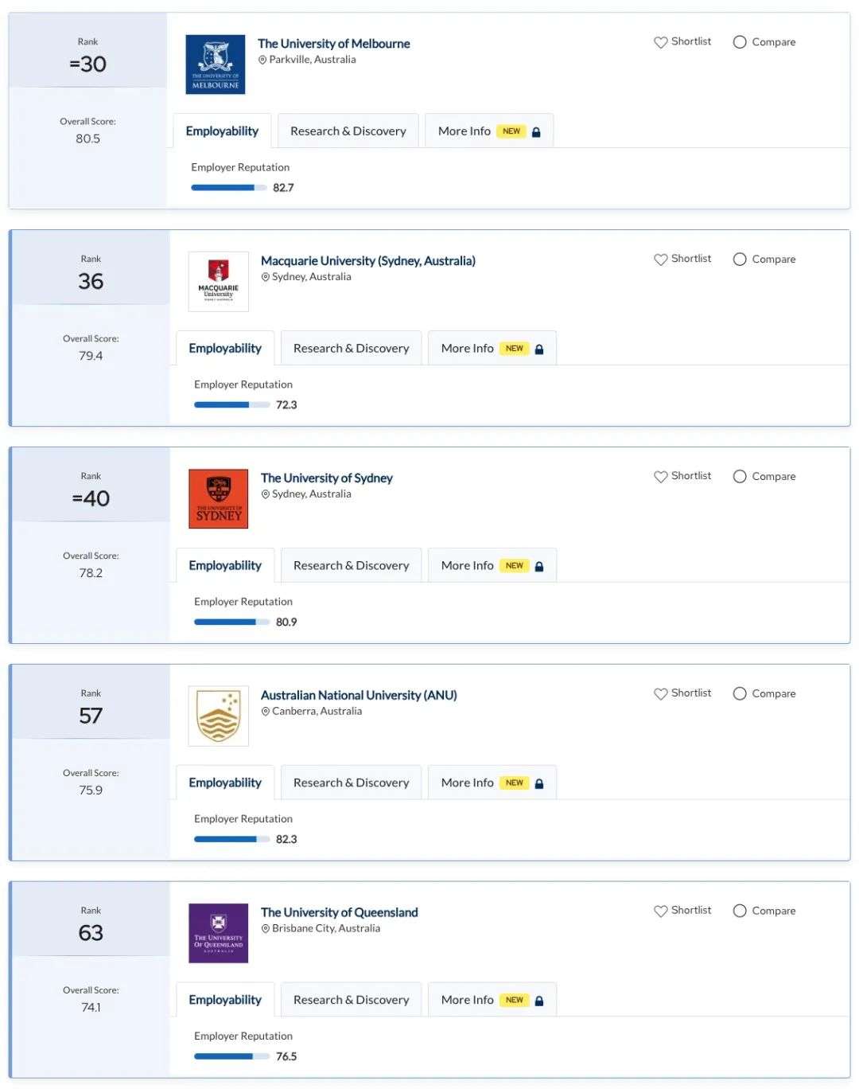Switch to Research & Discovery for Sydney

click(352, 566)
